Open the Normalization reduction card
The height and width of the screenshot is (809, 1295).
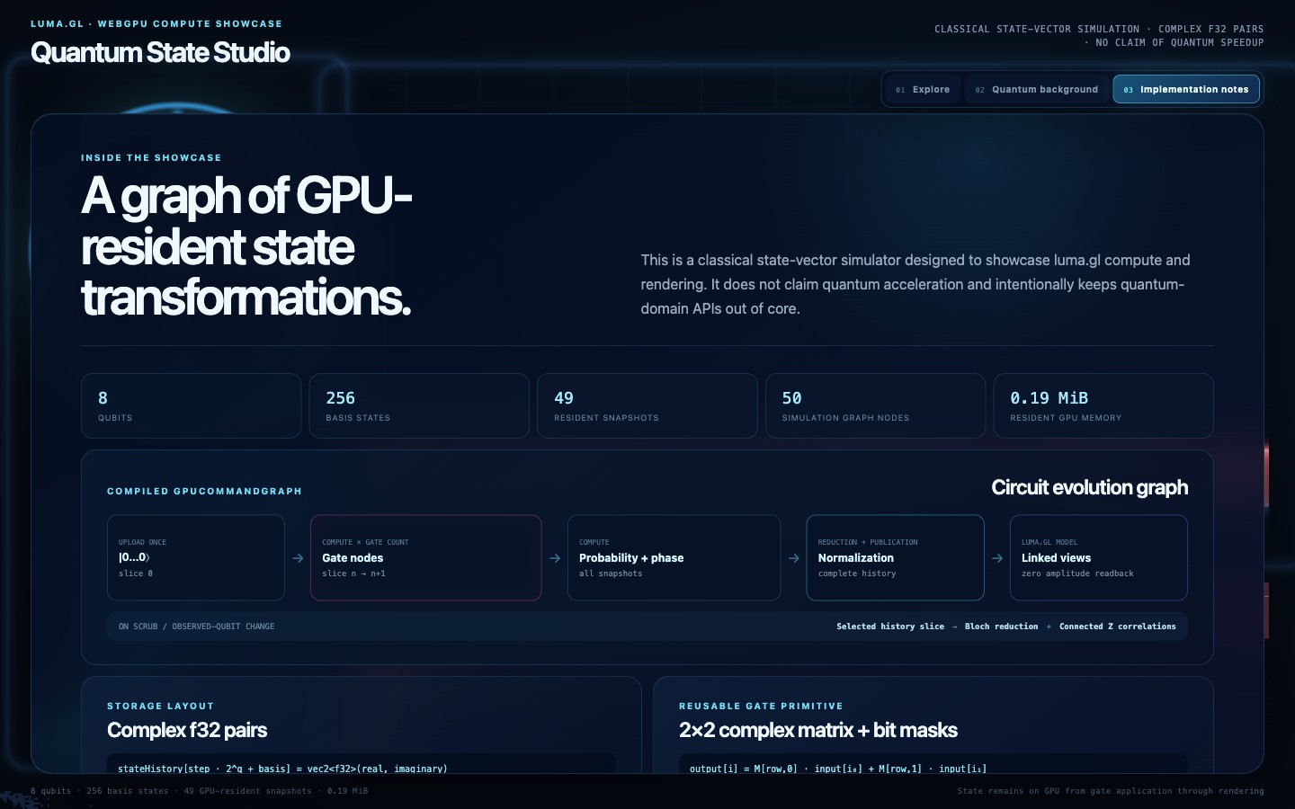pyautogui.click(x=896, y=557)
